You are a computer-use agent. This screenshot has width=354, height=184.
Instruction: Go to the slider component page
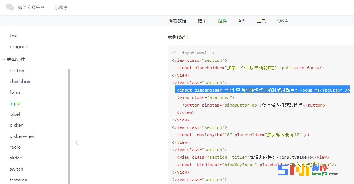tap(16, 158)
